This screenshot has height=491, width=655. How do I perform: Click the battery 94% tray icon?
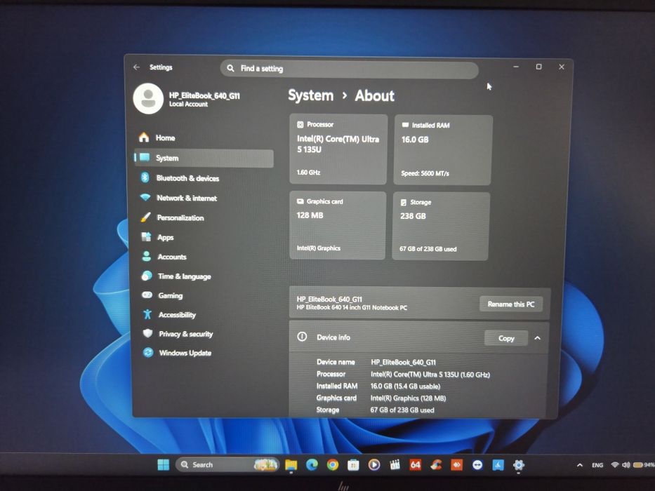(644, 464)
